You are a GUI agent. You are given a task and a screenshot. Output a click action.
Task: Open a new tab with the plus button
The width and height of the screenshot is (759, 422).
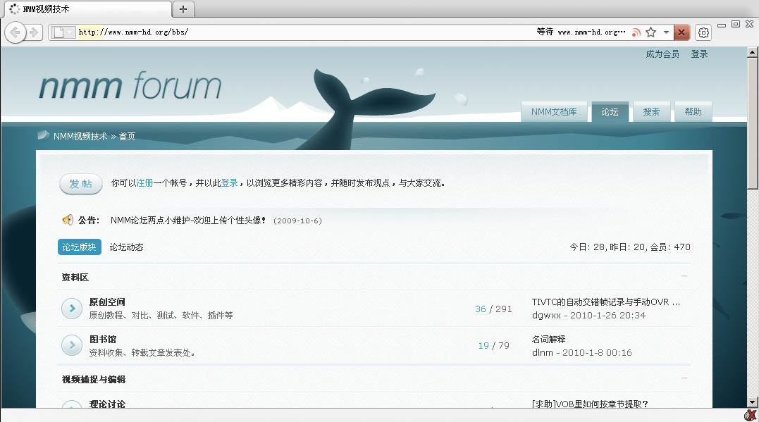(x=183, y=8)
